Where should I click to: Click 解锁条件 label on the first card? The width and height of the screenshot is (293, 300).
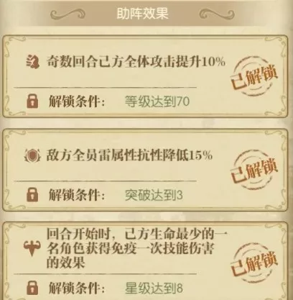pyautogui.click(x=77, y=101)
